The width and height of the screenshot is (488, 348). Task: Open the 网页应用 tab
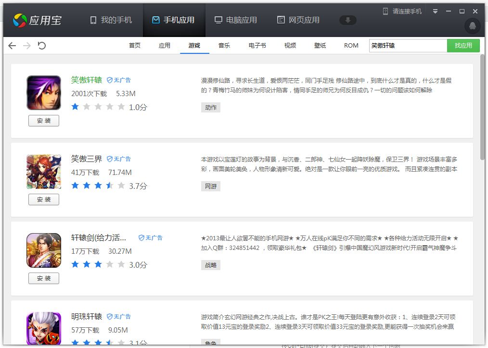pyautogui.click(x=298, y=20)
